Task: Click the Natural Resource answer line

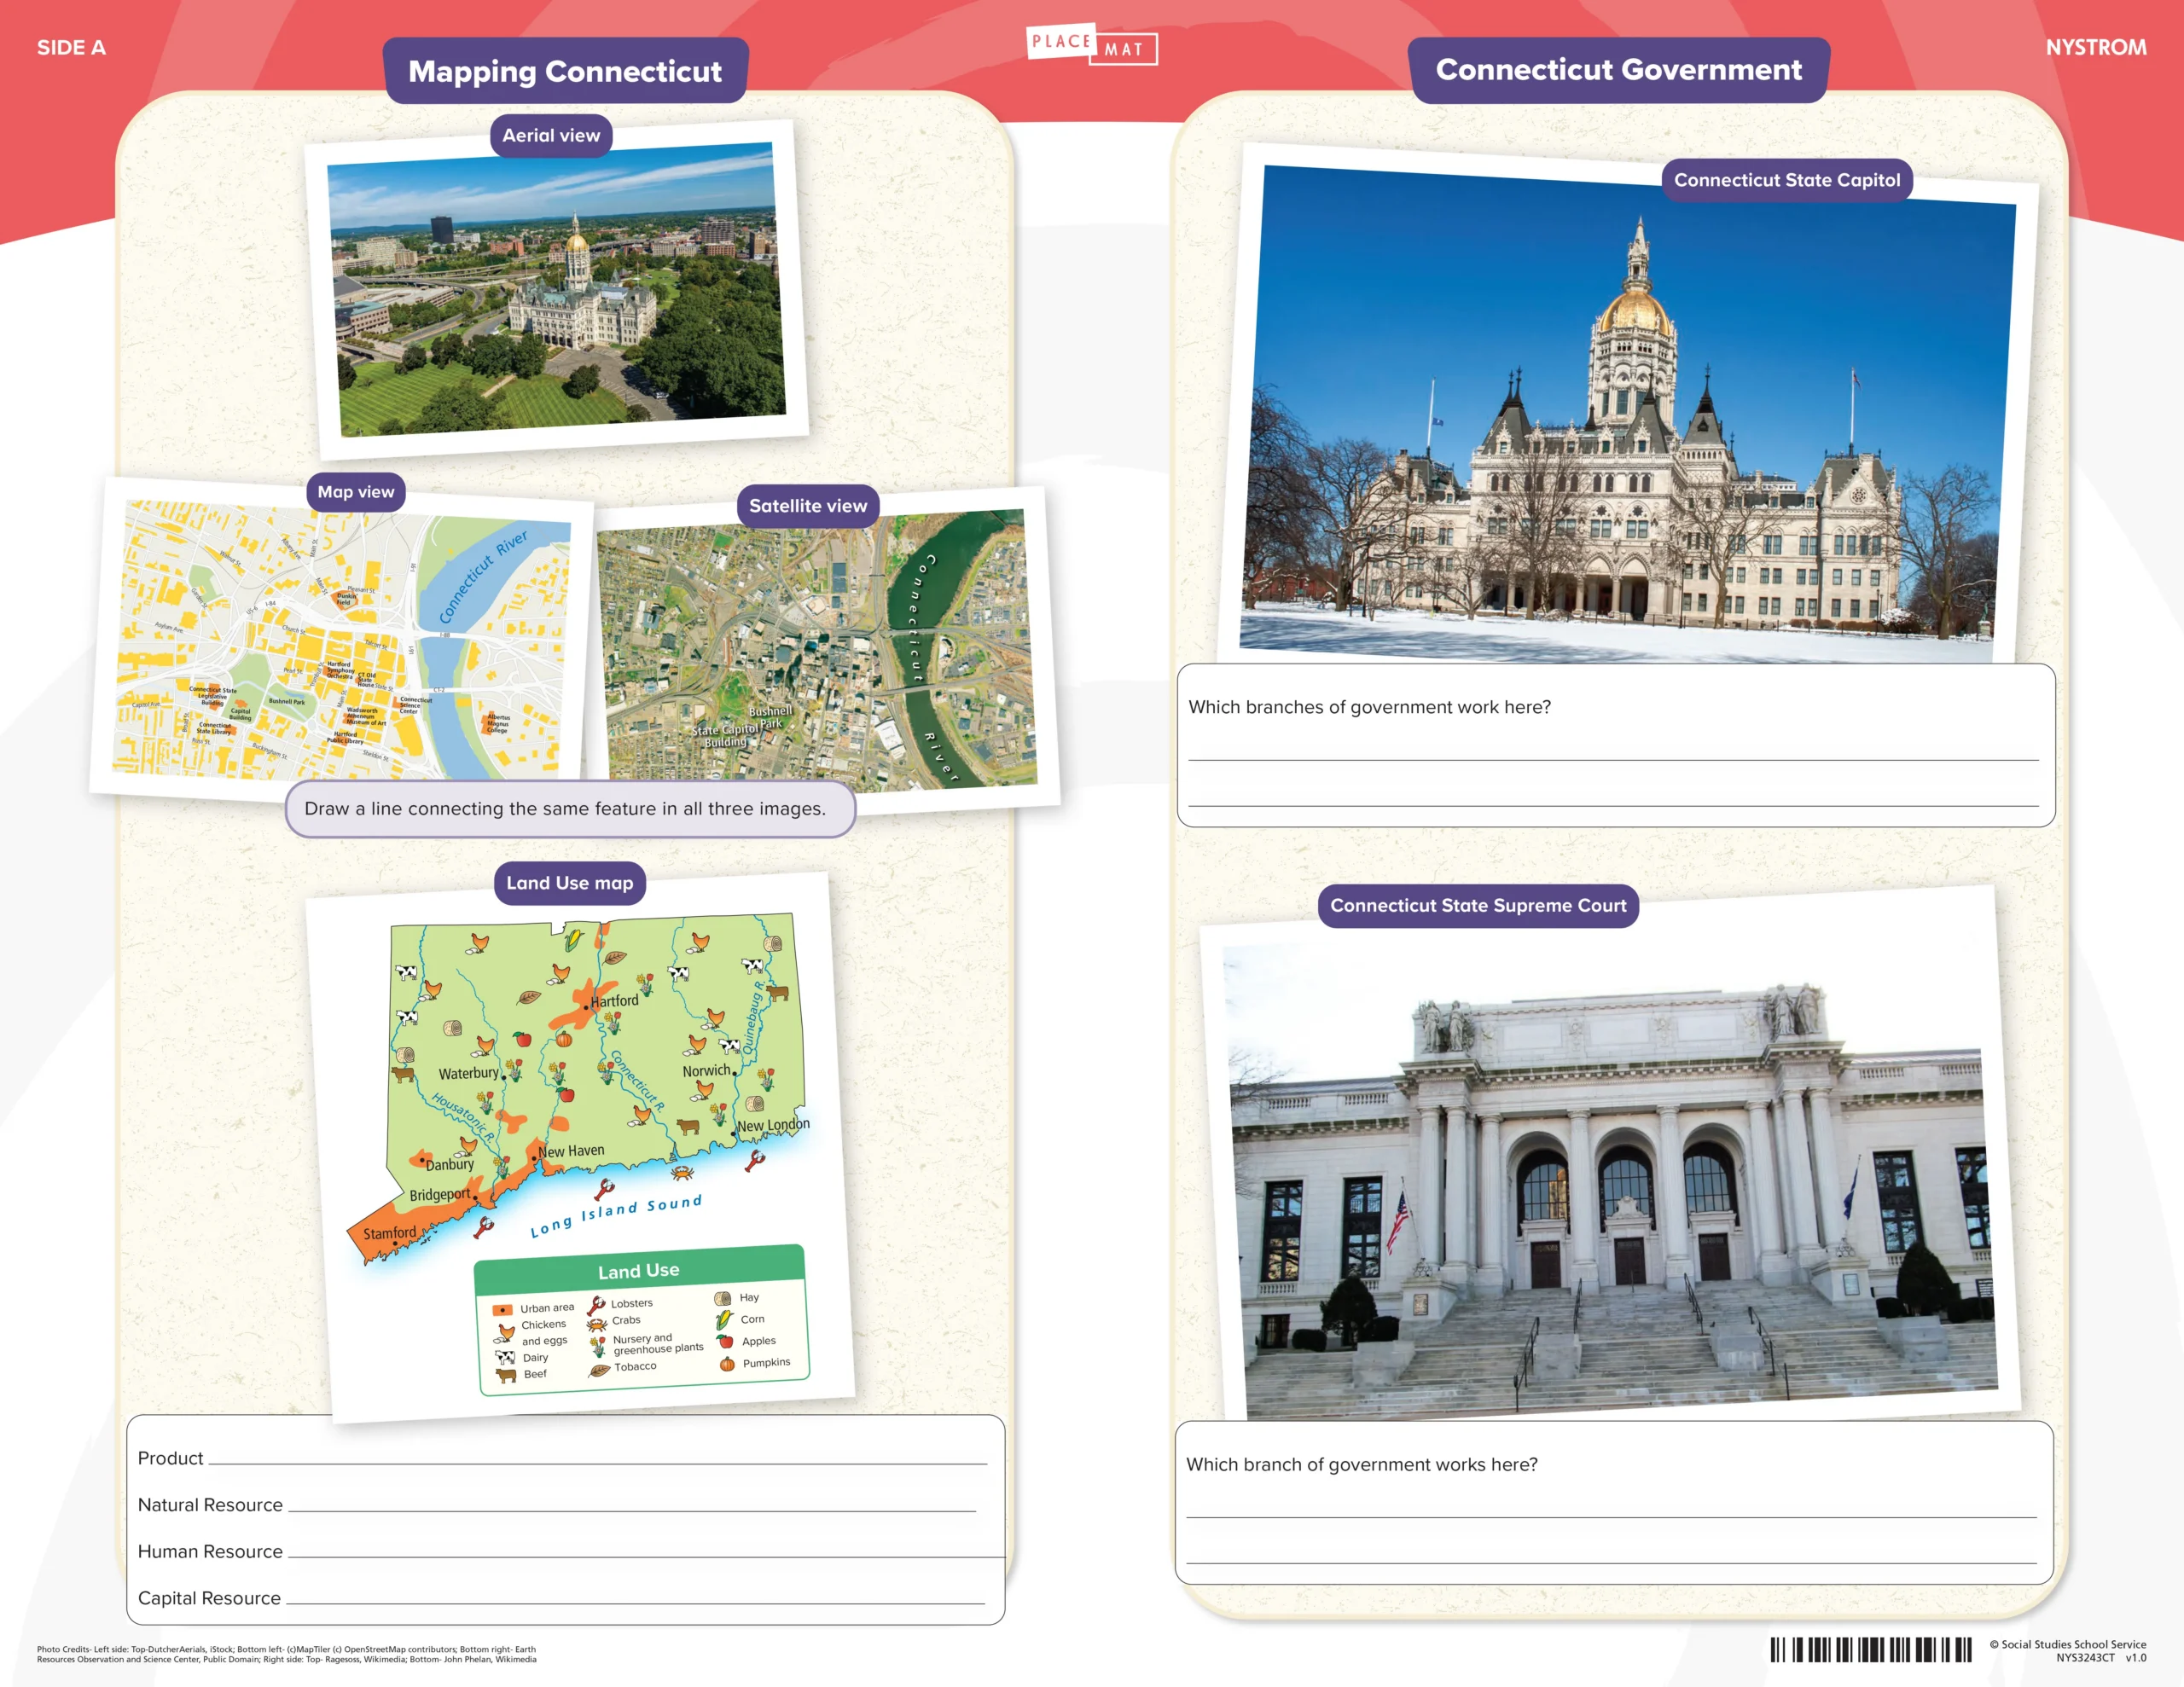Action: pos(631,1508)
